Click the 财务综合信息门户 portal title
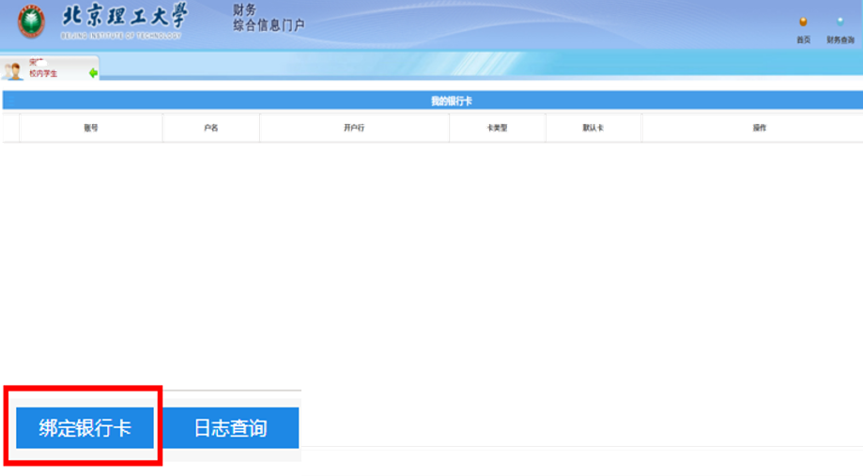Image resolution: width=863 pixels, height=476 pixels. pos(268,18)
